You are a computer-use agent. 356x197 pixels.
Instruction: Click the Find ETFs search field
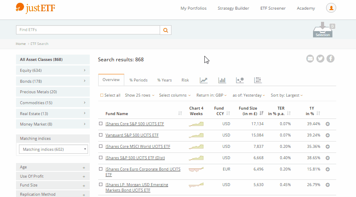88,30
